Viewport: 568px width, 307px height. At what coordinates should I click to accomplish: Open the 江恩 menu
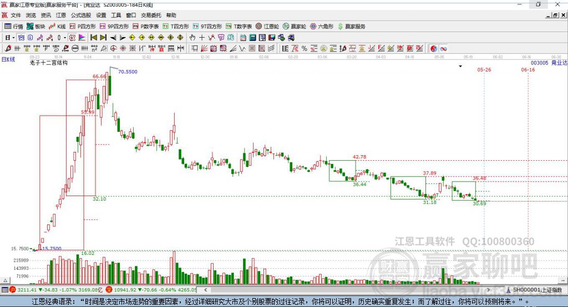click(x=61, y=15)
